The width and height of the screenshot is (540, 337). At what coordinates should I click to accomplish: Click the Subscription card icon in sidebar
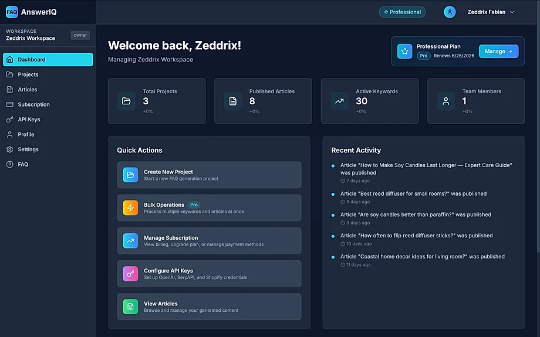coord(9,104)
